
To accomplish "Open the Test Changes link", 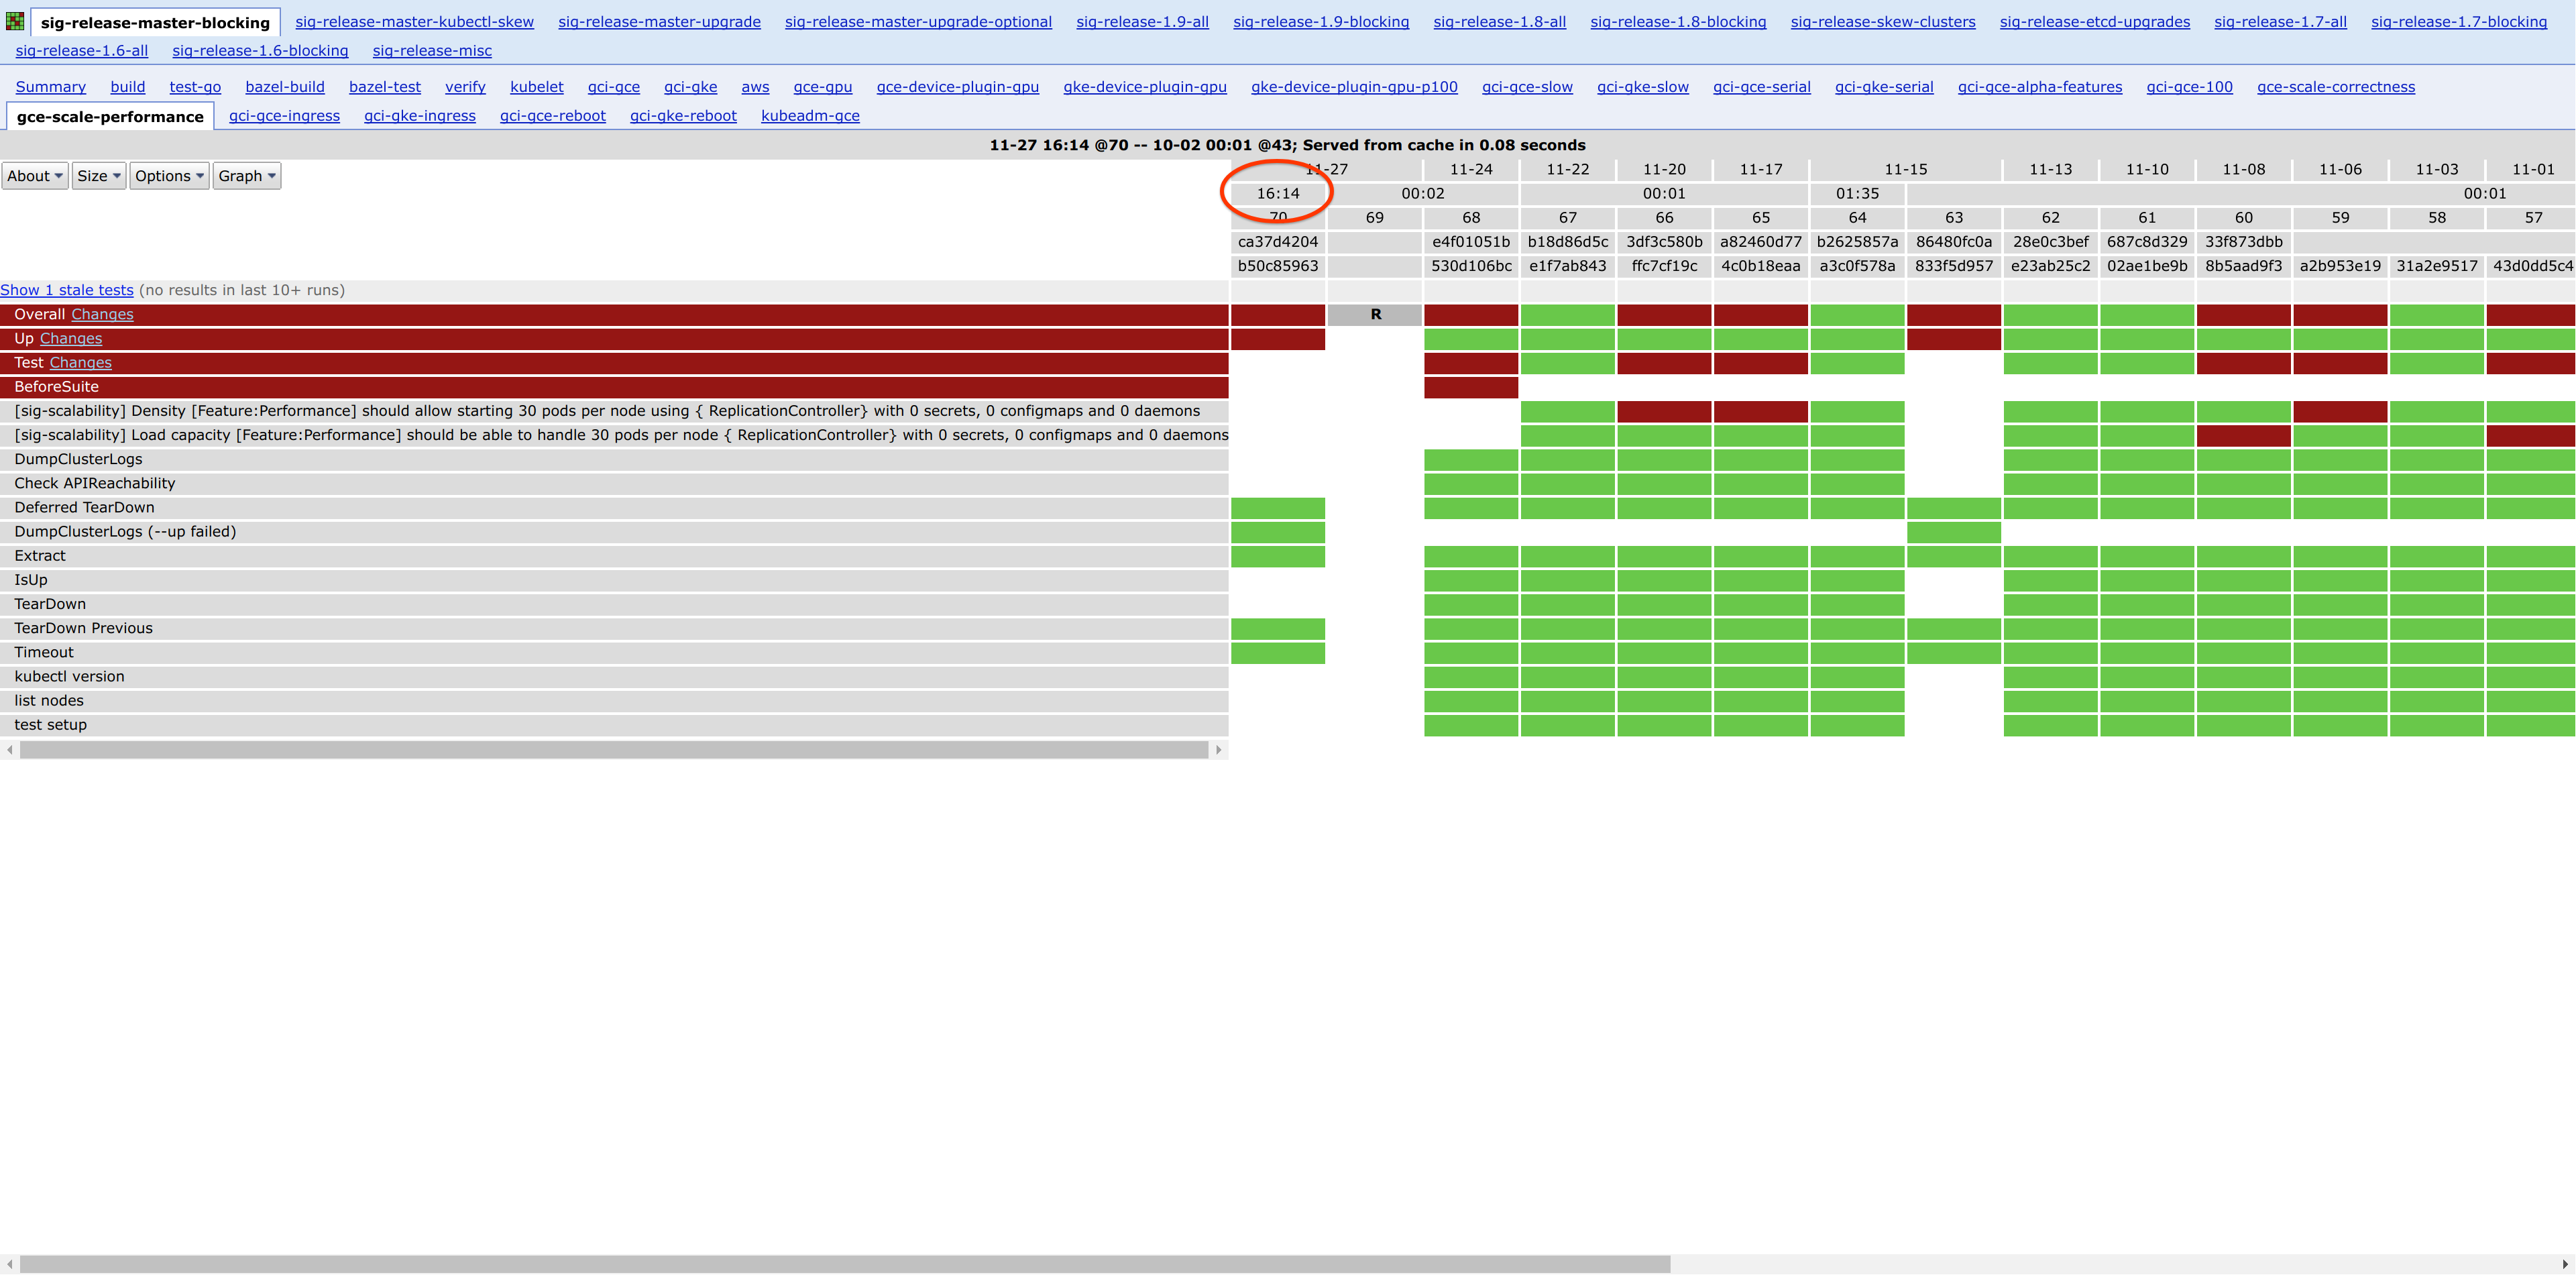I will [80, 363].
